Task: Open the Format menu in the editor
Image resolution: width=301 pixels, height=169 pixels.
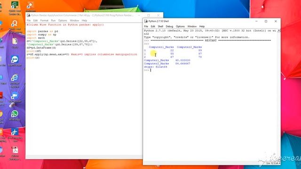Action: pyautogui.click(x=44, y=21)
